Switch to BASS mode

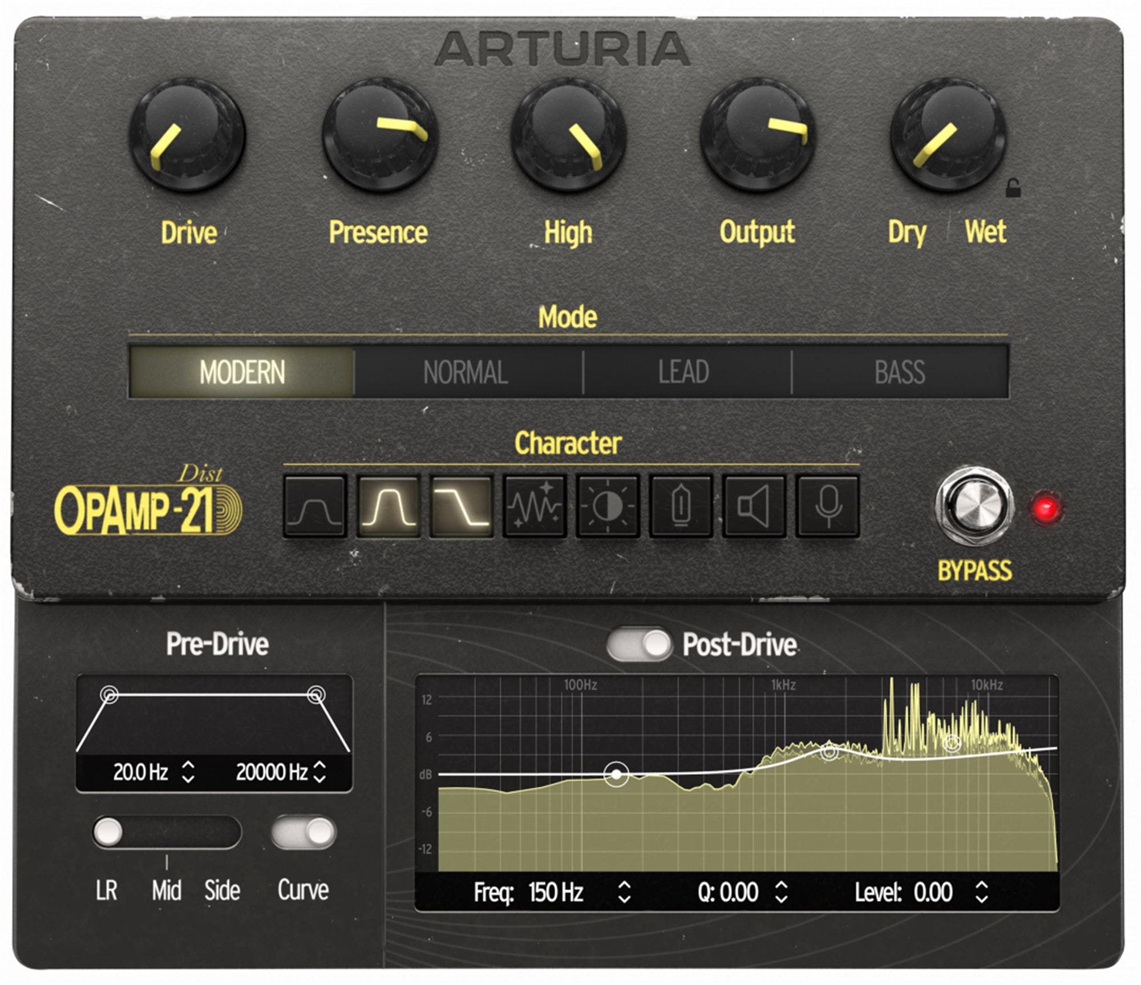point(900,372)
